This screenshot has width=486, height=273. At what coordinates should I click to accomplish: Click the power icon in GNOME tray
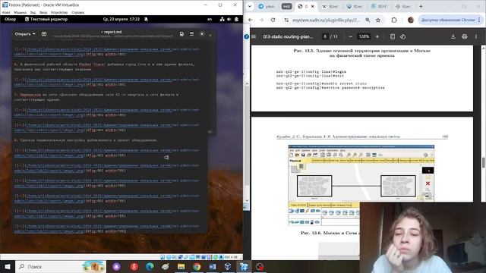pyautogui.click(x=236, y=19)
